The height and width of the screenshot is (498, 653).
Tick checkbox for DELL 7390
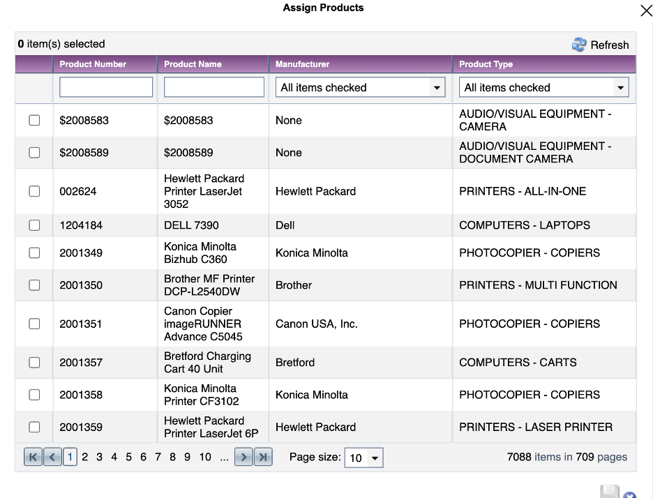pyautogui.click(x=35, y=225)
